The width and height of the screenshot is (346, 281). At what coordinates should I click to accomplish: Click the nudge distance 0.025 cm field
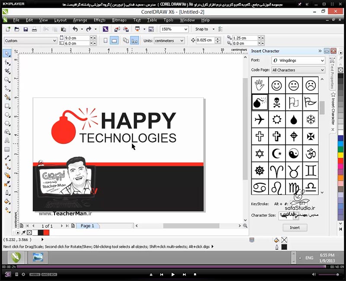tap(205, 40)
